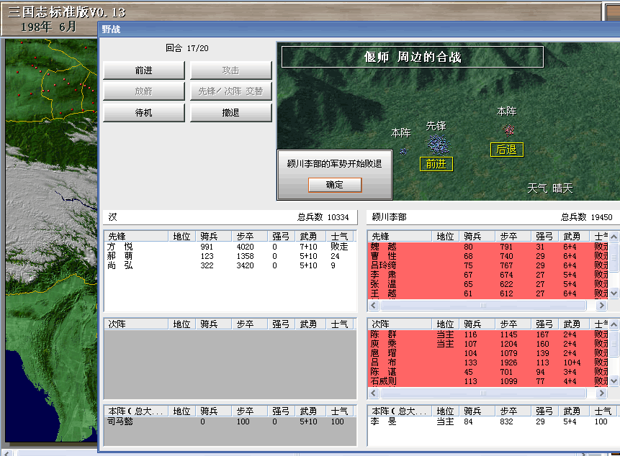Click the yellow 前进 marker on battlefield
The height and width of the screenshot is (456, 620).
click(x=436, y=164)
